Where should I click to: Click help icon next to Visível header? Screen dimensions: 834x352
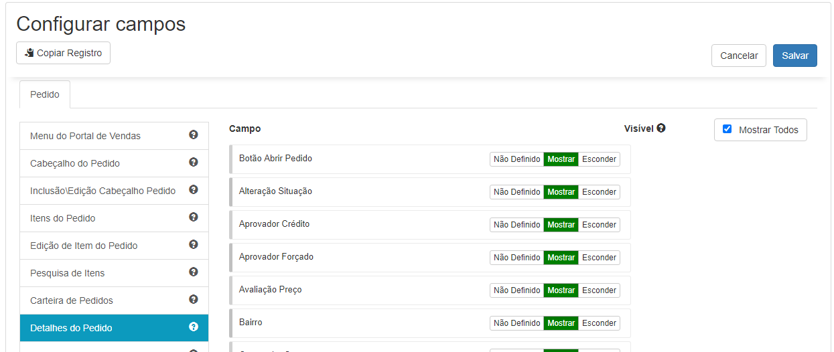(661, 128)
